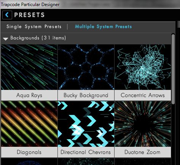Click the Concentric Arrows label
Screen dimensions: 180x165
pyautogui.click(x=143, y=95)
